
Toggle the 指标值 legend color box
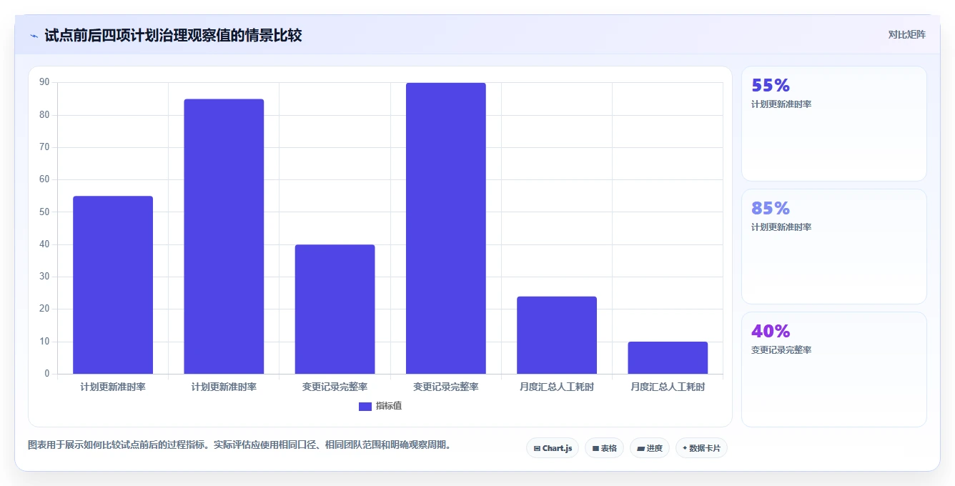(x=365, y=406)
